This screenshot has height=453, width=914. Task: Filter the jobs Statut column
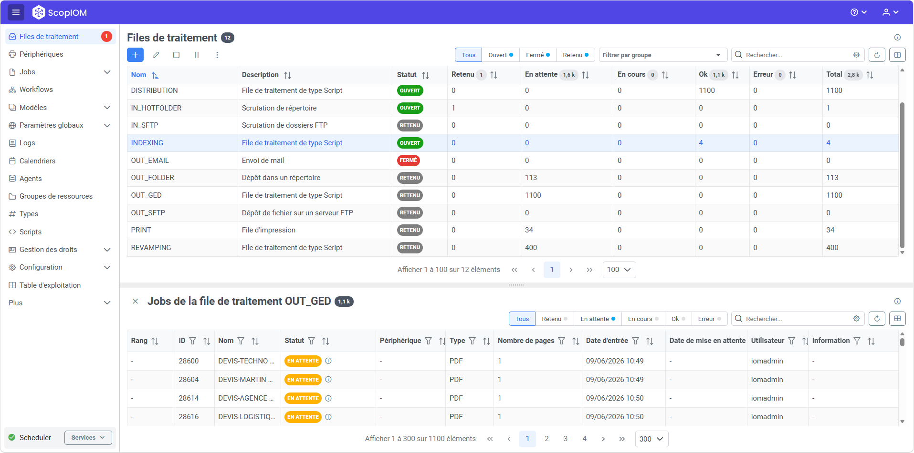tap(311, 341)
